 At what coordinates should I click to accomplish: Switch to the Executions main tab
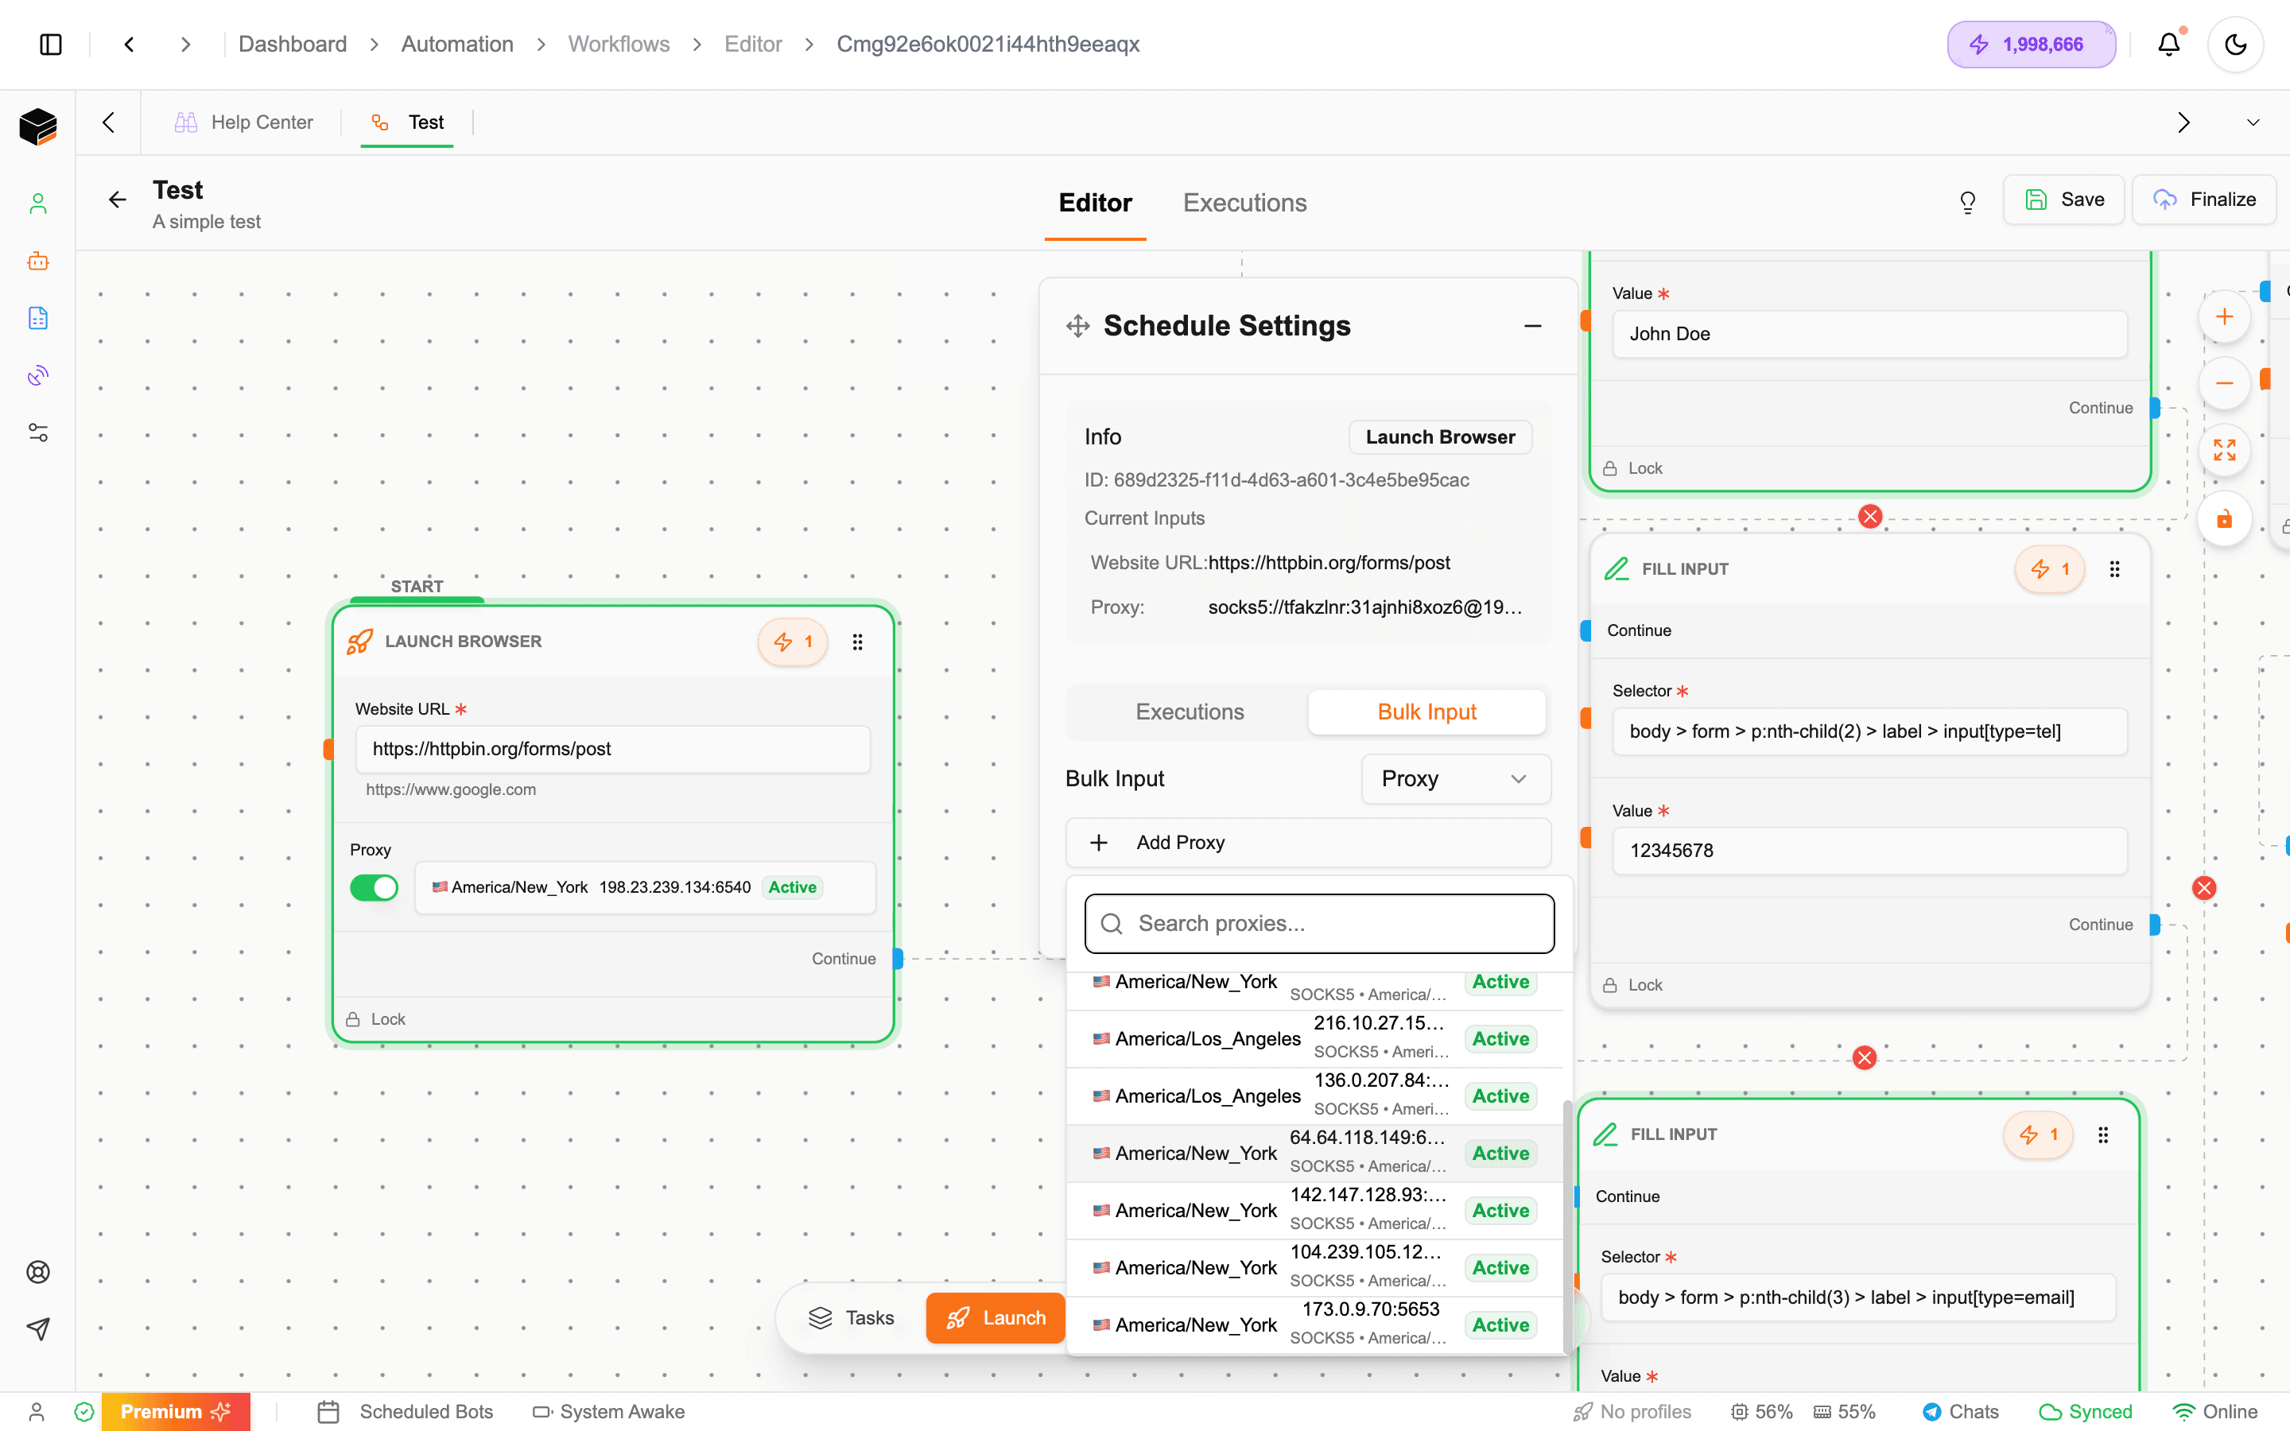[x=1244, y=203]
